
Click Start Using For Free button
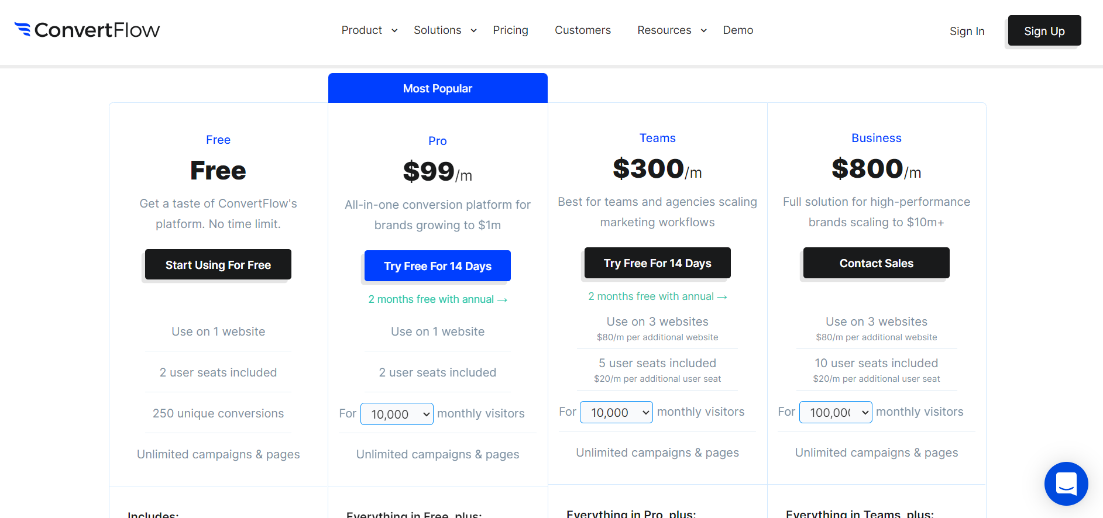(218, 265)
